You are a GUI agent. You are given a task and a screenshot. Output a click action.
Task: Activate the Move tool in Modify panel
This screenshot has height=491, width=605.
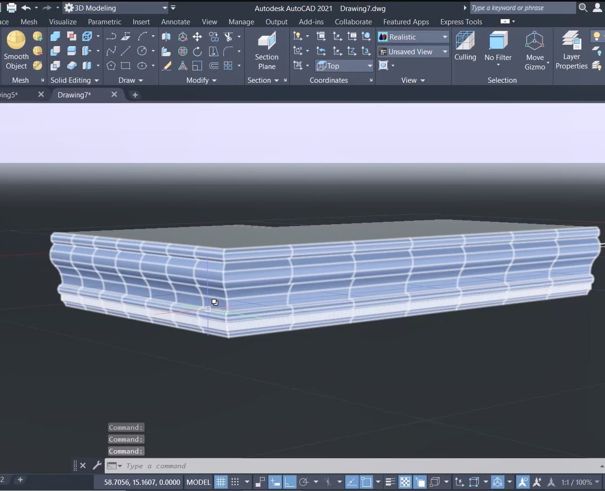(x=197, y=37)
